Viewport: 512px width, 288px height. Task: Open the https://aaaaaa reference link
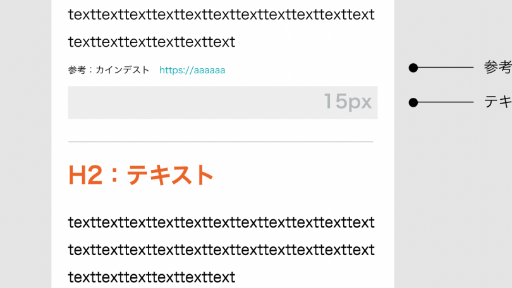pyautogui.click(x=192, y=70)
